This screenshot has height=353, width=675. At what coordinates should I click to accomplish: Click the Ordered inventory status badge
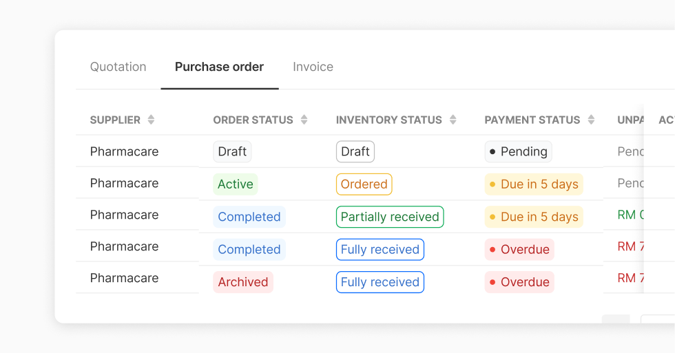click(x=364, y=184)
